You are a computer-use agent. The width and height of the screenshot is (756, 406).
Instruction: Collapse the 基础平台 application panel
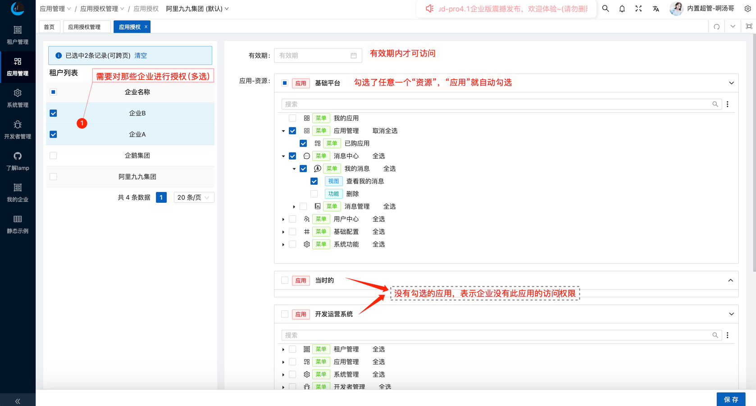[731, 83]
